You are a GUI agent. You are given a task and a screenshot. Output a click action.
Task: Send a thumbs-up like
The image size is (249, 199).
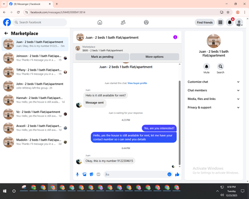(x=177, y=174)
